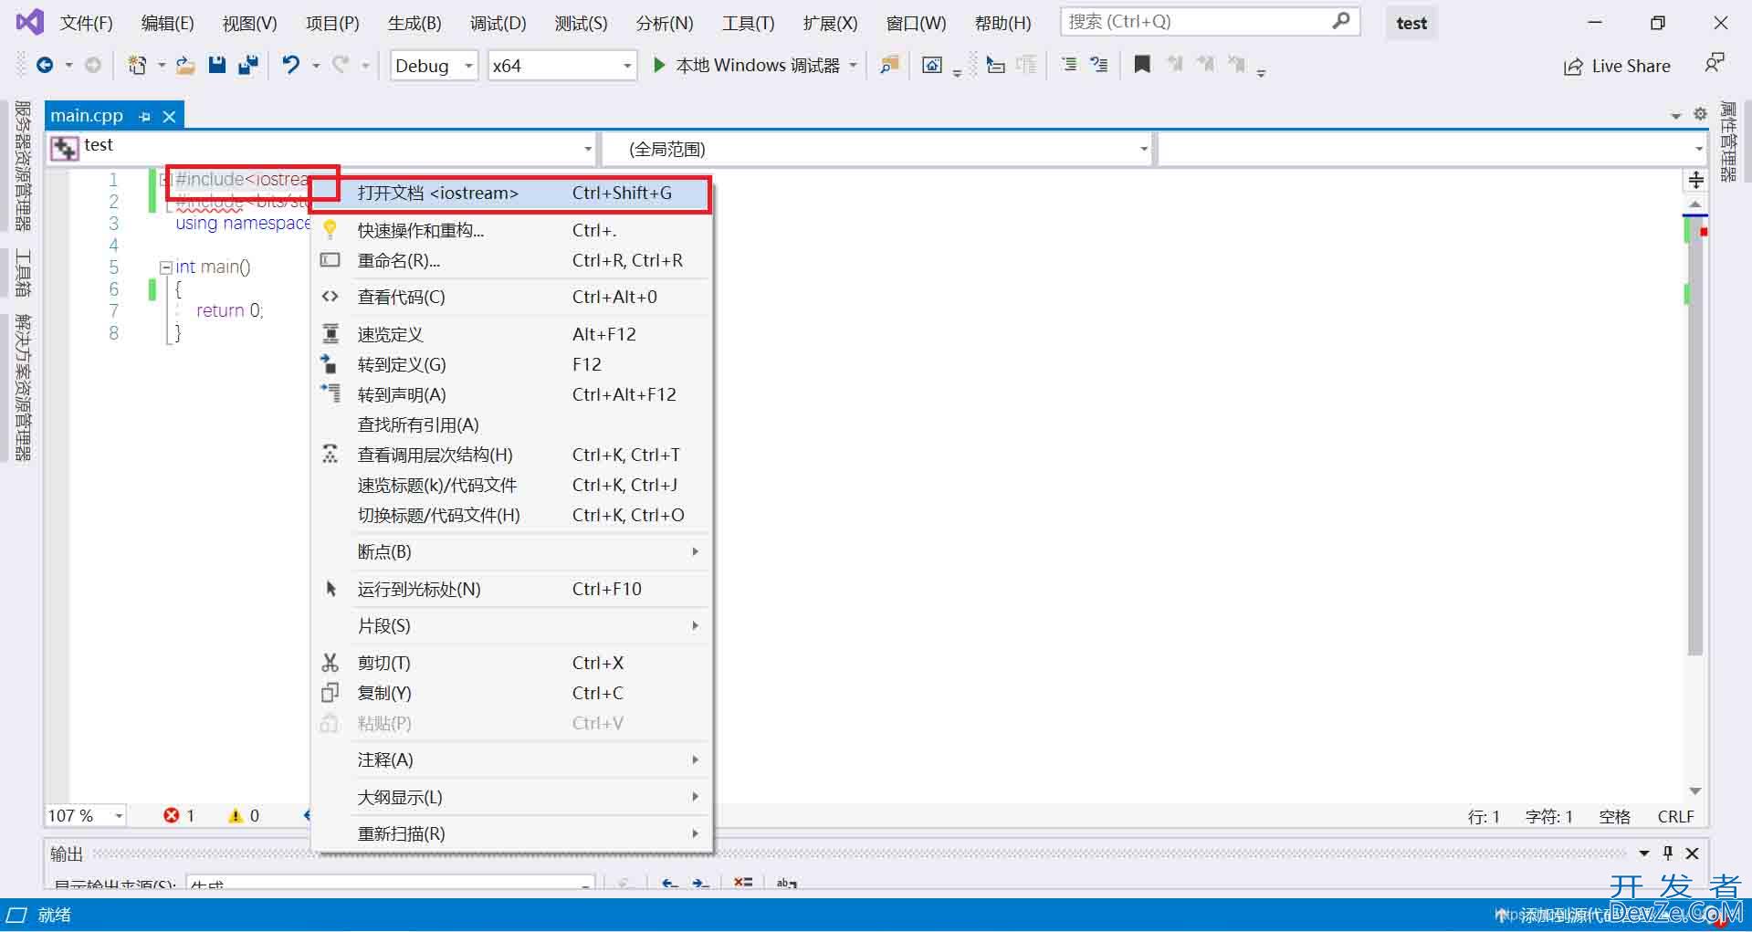Click the Save file icon in toolbar

click(216, 65)
